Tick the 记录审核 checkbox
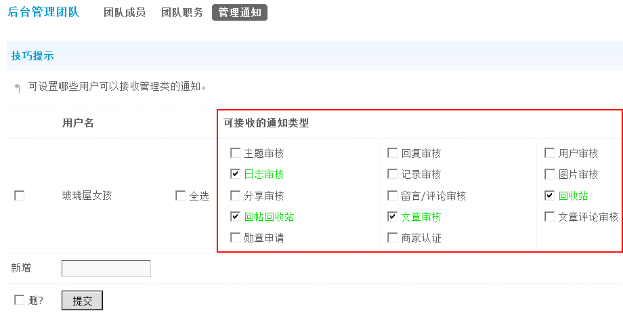Viewport: 623px width, 315px height. [x=393, y=174]
